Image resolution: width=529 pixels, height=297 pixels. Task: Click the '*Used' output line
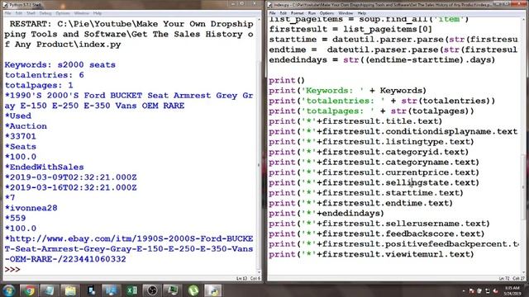[18, 115]
